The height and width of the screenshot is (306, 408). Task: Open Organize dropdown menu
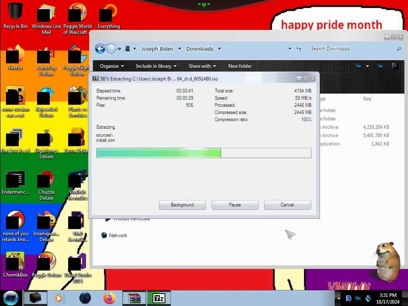click(112, 66)
